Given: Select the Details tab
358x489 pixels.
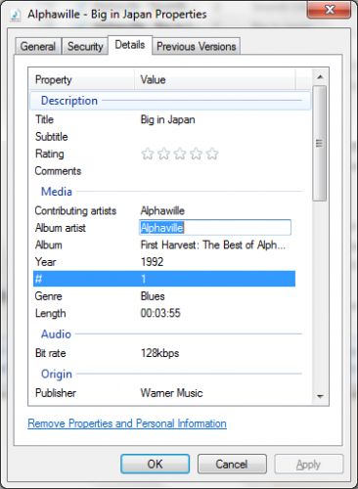Looking at the screenshot, I should click(x=130, y=45).
